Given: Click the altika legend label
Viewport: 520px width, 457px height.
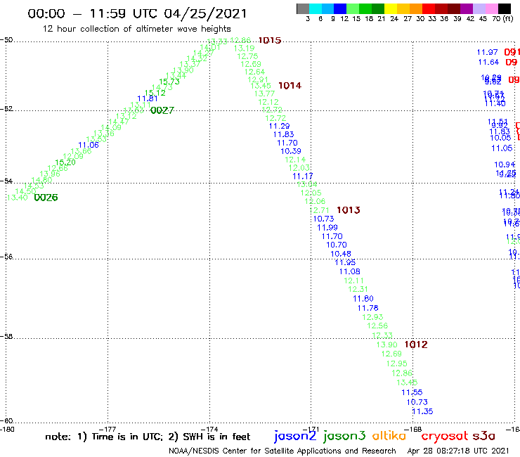Looking at the screenshot, I should 389,435.
